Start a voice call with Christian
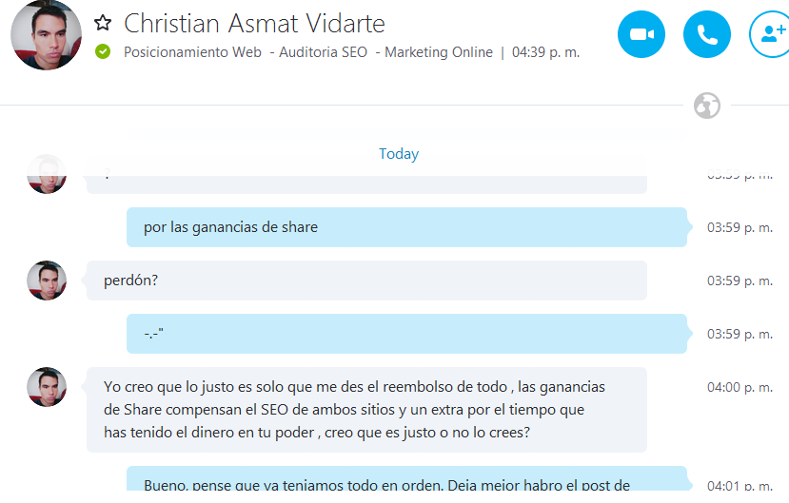This screenshot has height=503, width=789. tap(706, 34)
